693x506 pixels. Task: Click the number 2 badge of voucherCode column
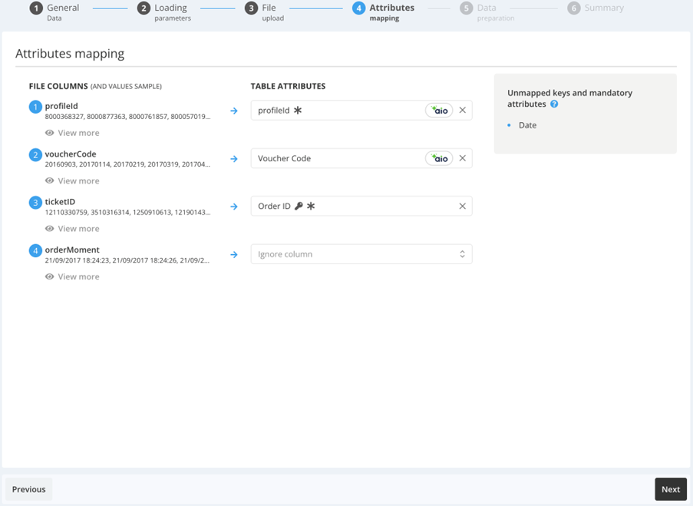tap(35, 155)
